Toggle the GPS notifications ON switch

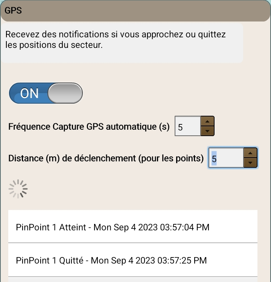[46, 93]
